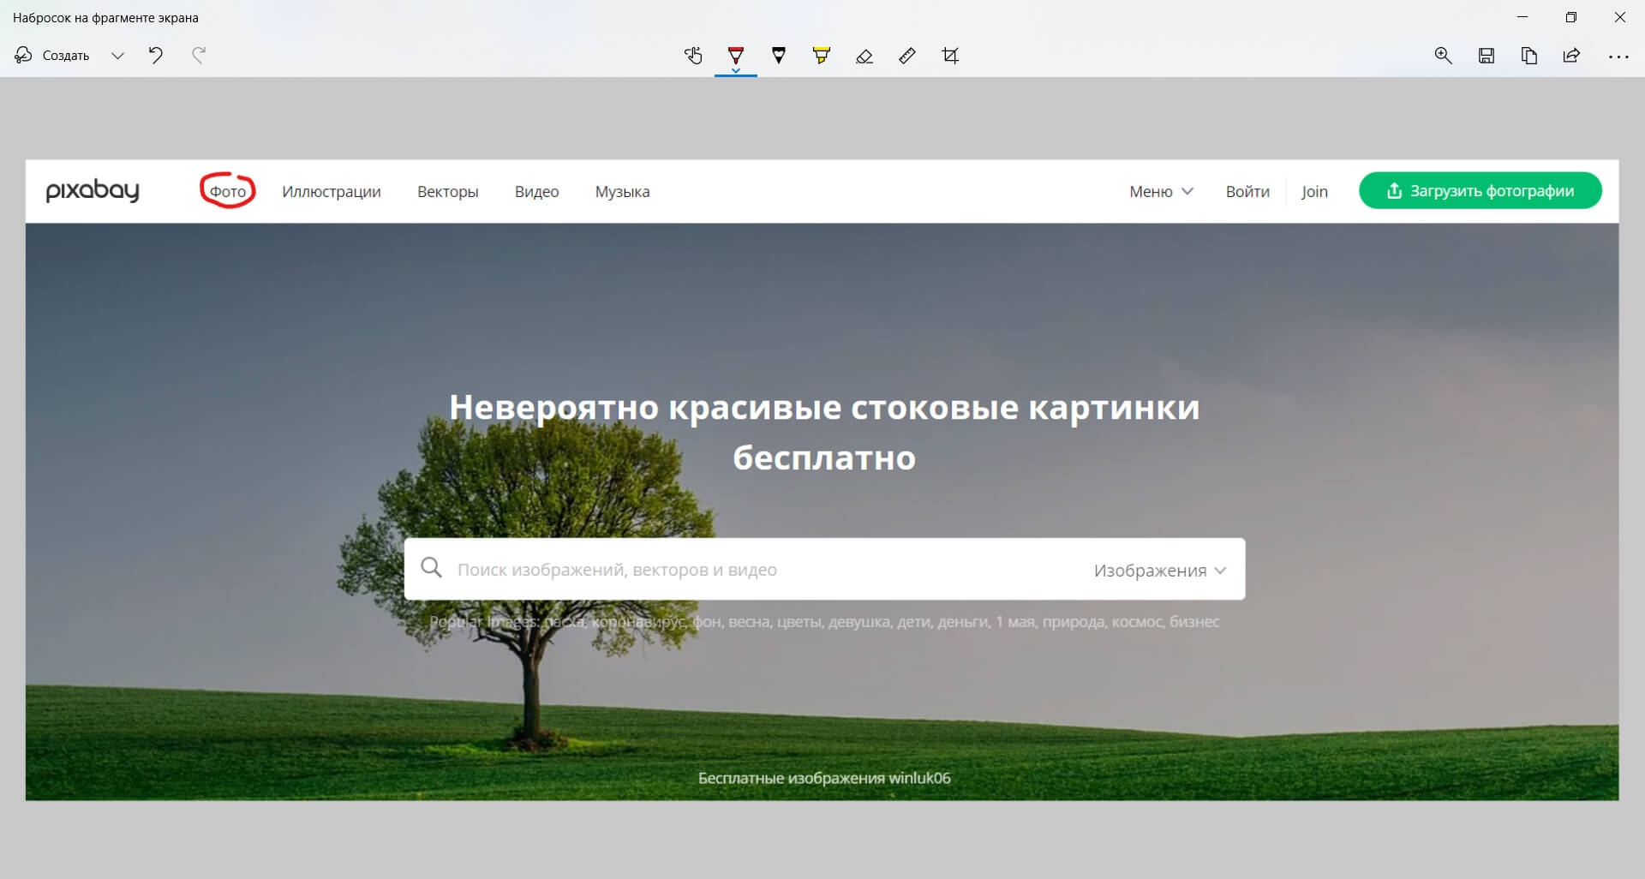Open the Изображения media type dropdown

1158,569
